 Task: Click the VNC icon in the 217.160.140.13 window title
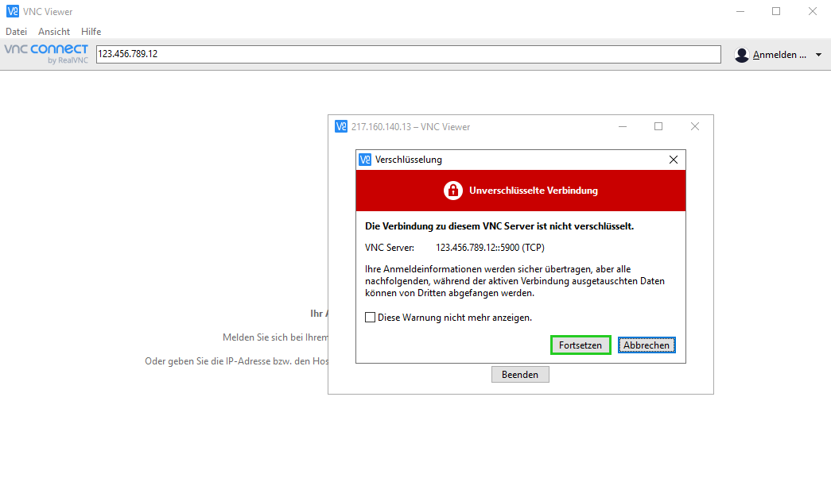point(341,126)
